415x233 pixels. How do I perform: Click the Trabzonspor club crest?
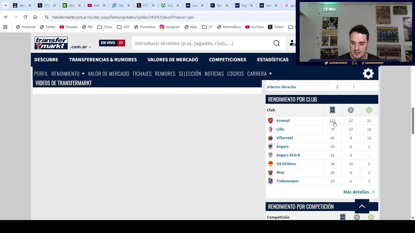270,181
